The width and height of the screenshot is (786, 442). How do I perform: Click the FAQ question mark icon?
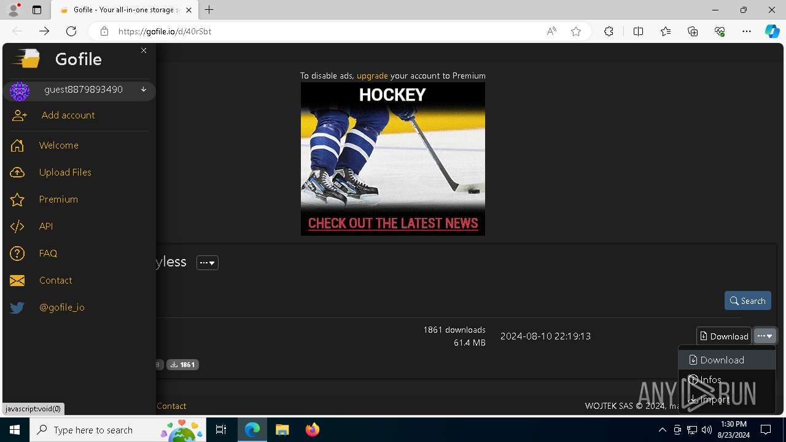tap(17, 254)
